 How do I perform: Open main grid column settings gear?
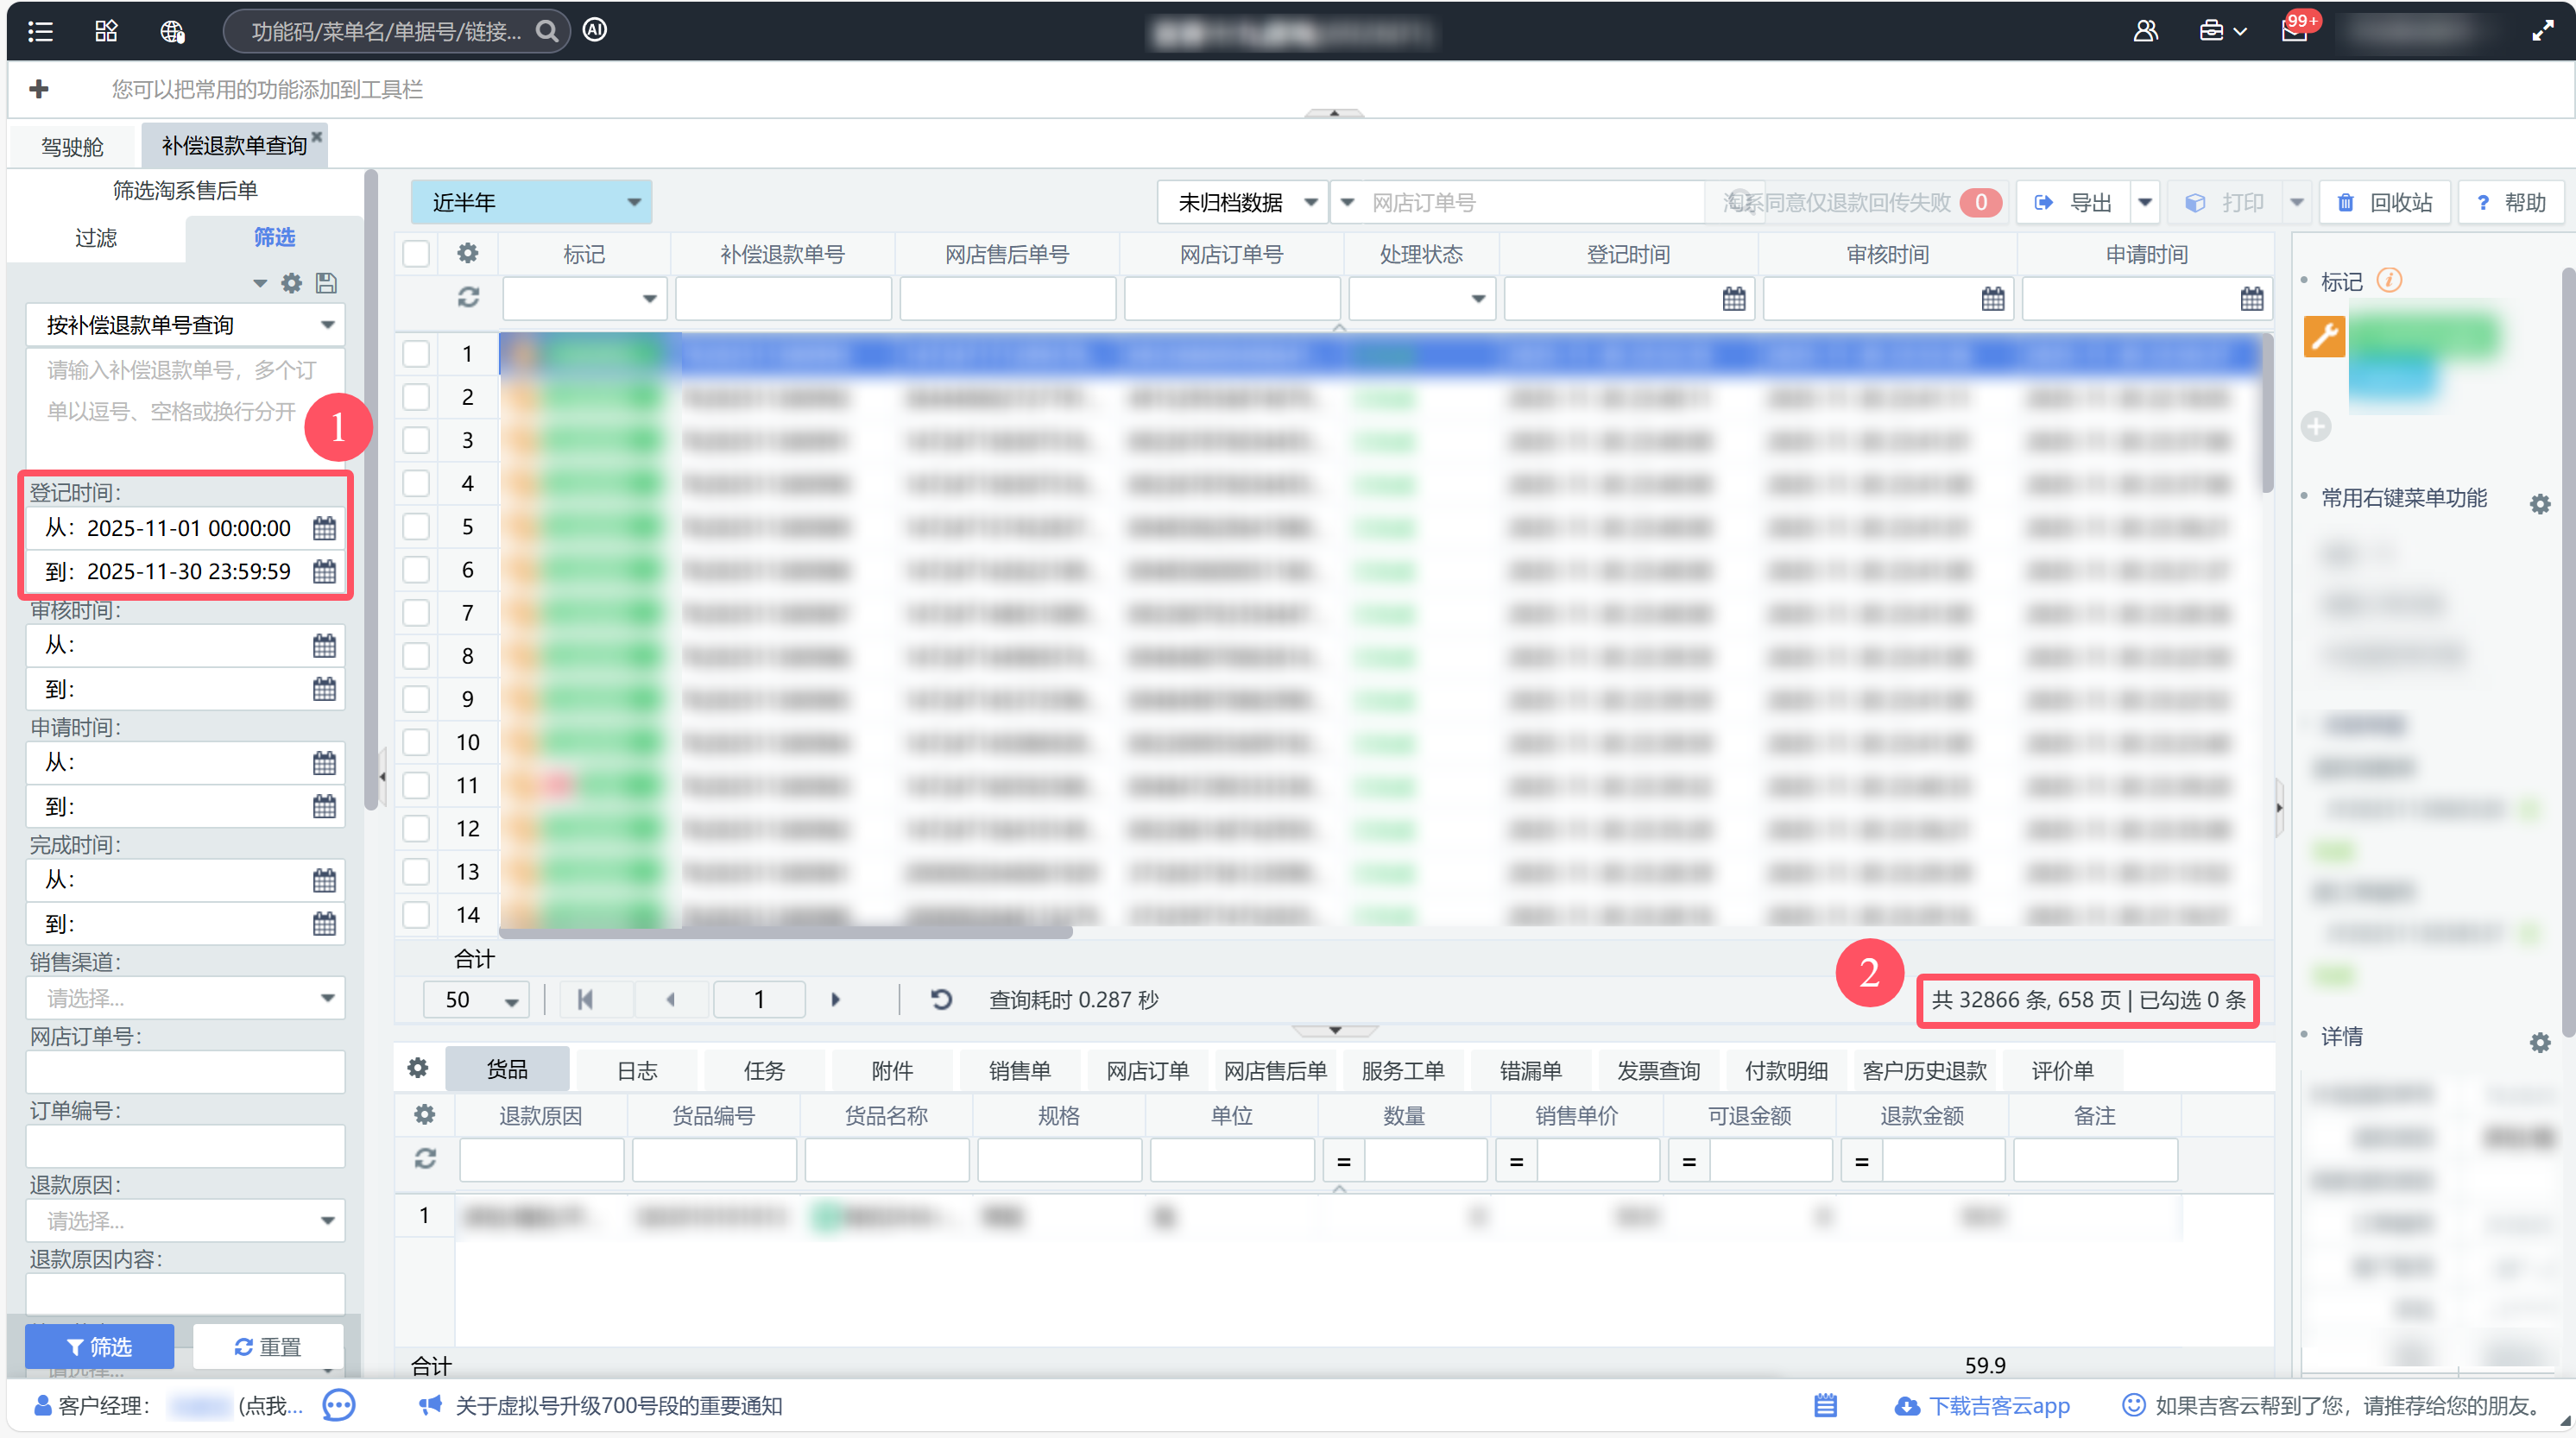click(x=467, y=253)
